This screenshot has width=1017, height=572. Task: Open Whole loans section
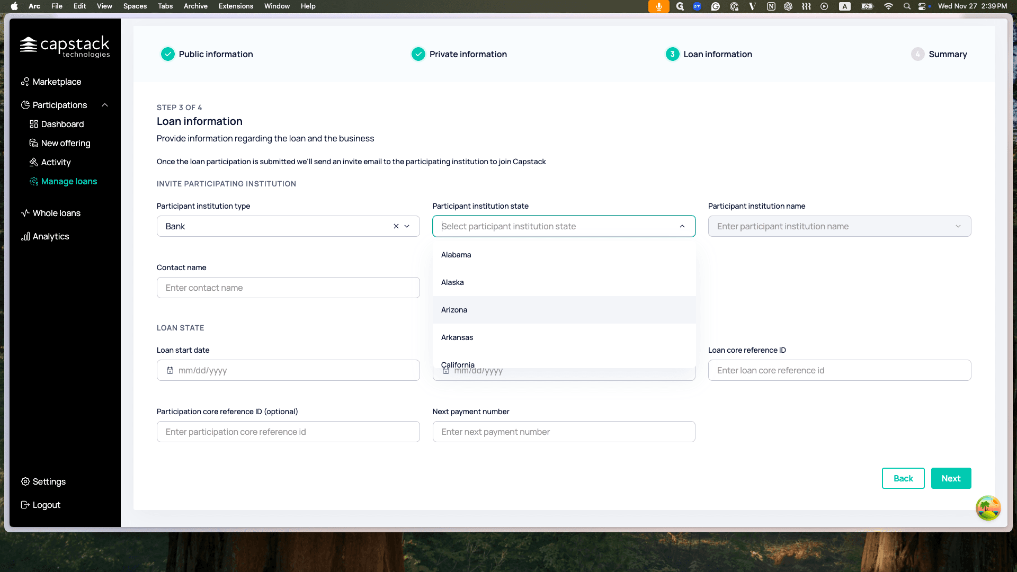coord(51,213)
